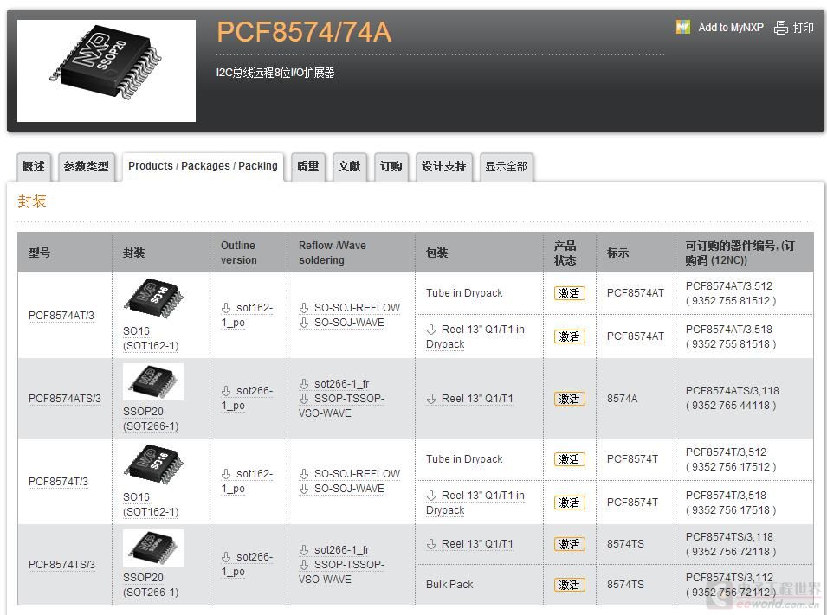The image size is (827, 615).
Task: Click 激活 status badge for PCF8574T/3,518
Action: point(570,503)
